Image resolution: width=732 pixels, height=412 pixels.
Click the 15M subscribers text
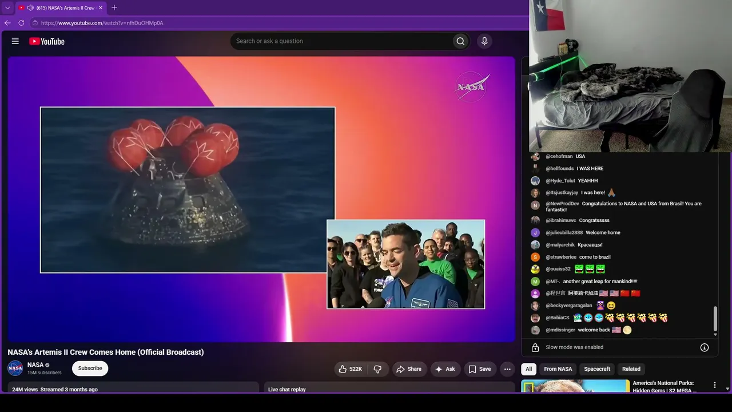45,373
